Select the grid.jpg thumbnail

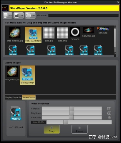[x=49, y=35]
